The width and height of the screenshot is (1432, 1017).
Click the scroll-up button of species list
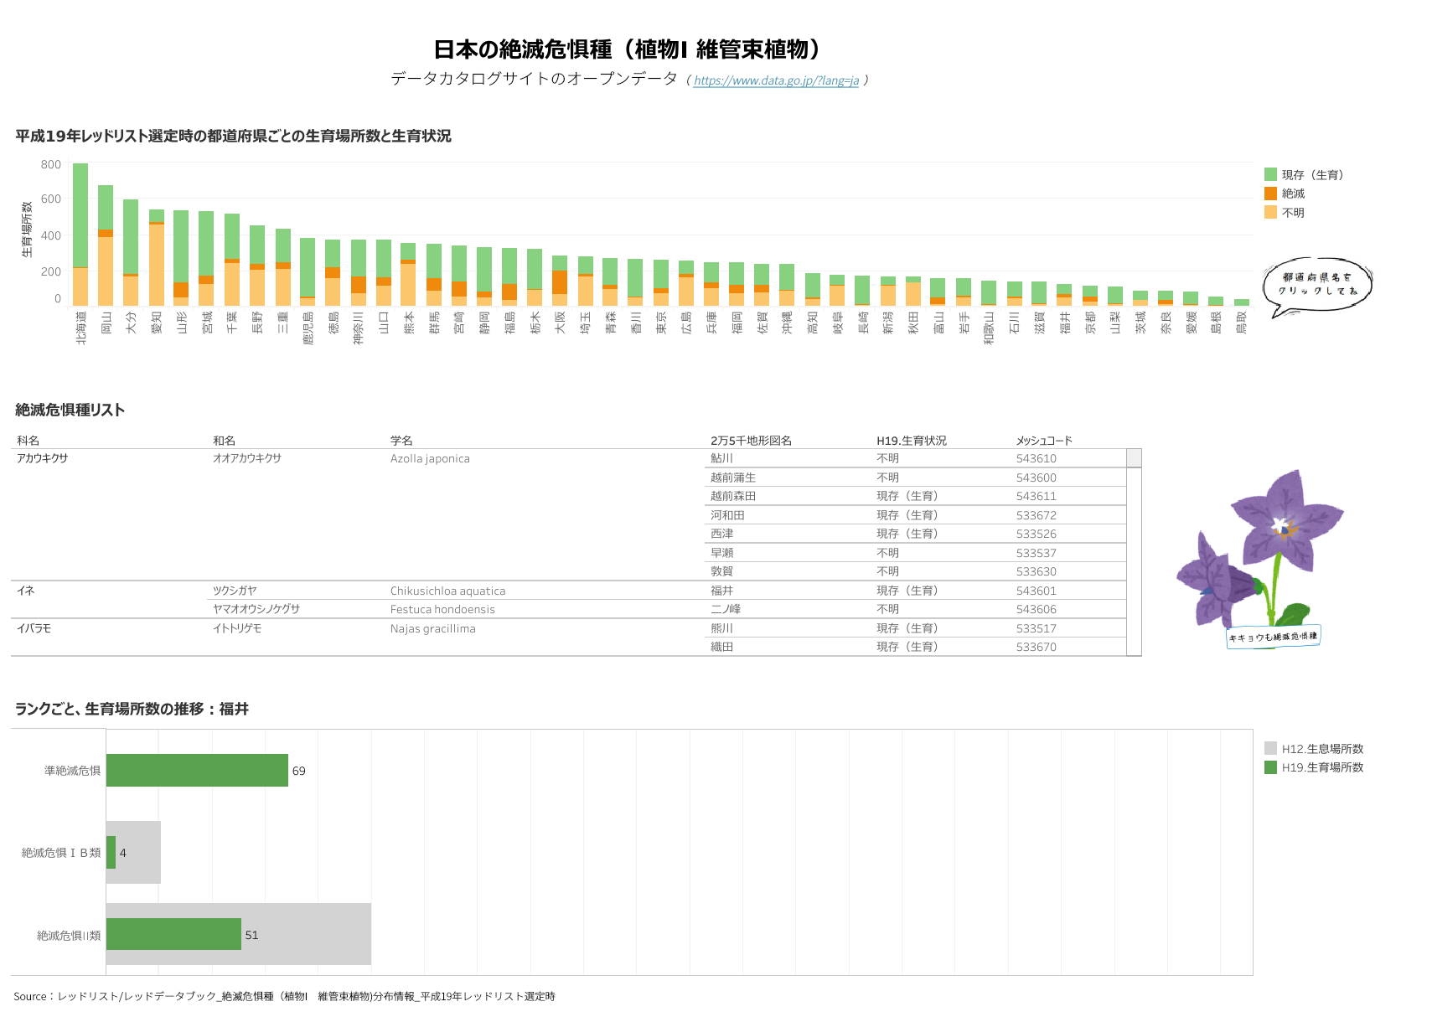pos(1134,458)
